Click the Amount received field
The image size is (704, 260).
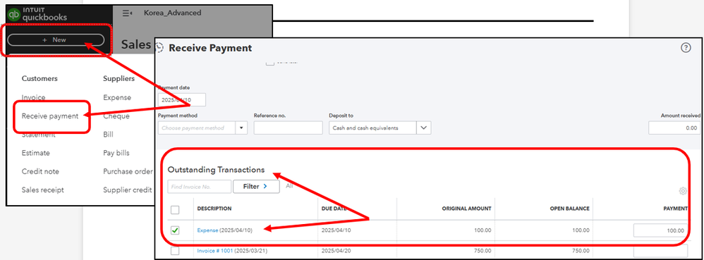tap(674, 128)
